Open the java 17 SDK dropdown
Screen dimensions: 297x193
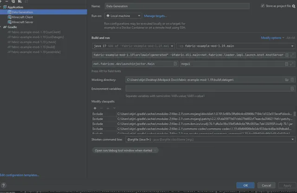133,46
